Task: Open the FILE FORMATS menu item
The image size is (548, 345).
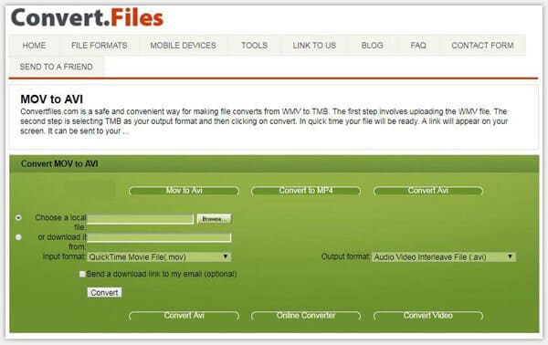Action: click(100, 46)
